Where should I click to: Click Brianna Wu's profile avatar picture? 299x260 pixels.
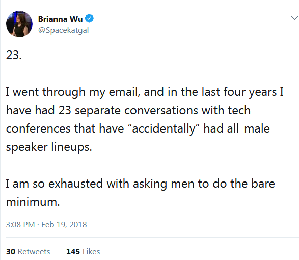tap(19, 24)
